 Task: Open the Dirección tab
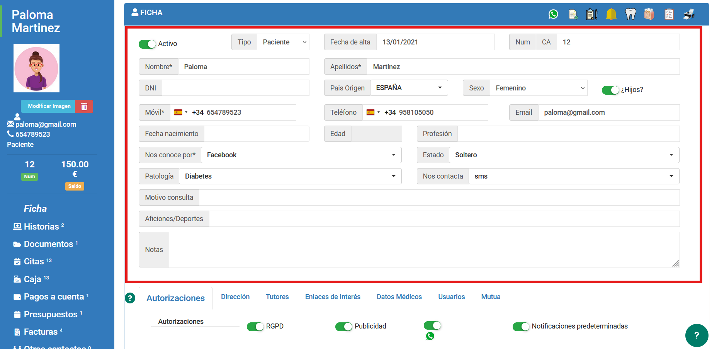[235, 297]
